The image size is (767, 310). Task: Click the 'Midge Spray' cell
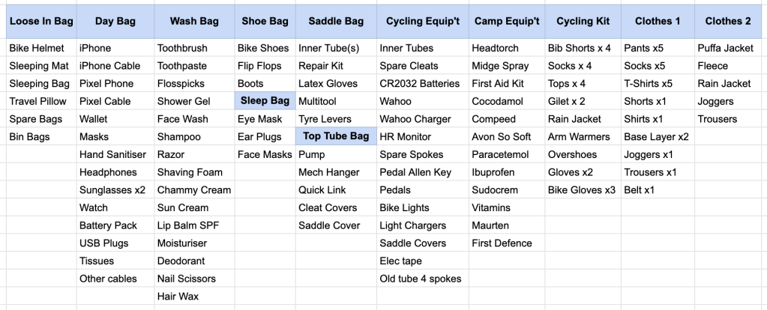tap(500, 66)
